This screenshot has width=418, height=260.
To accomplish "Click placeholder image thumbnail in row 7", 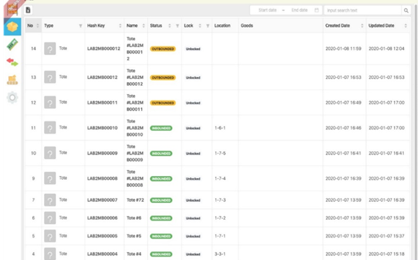I will pyautogui.click(x=50, y=200).
